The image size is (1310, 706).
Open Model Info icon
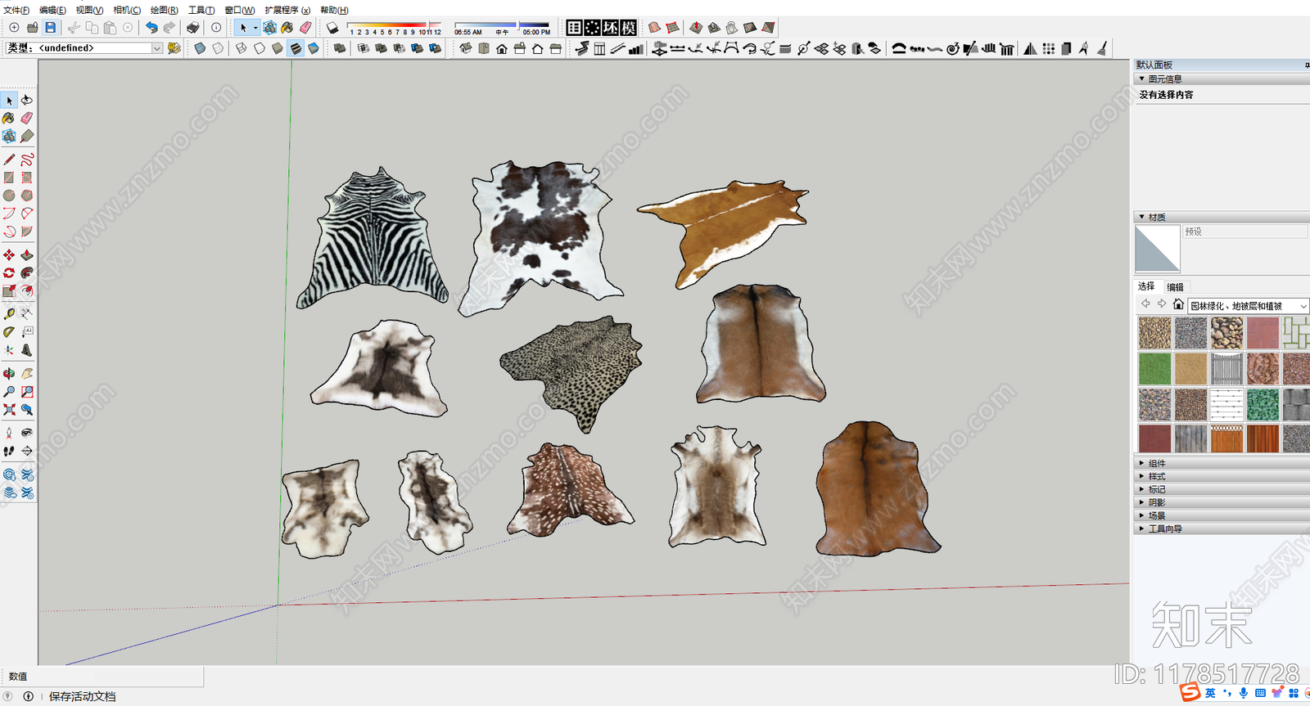click(x=216, y=28)
